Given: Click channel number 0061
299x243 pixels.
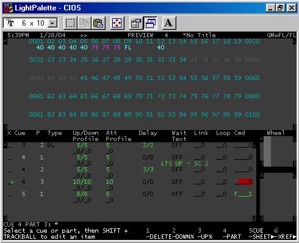Looking at the screenshot, I should (x=36, y=96).
